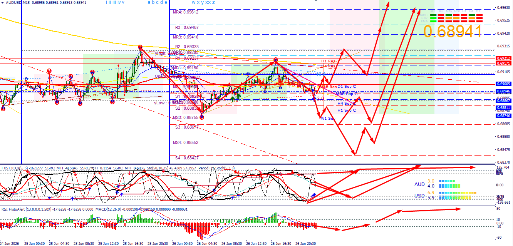Click the 0.69420 value on price scale
This screenshot has width=513, height=246.
pyautogui.click(x=504, y=33)
